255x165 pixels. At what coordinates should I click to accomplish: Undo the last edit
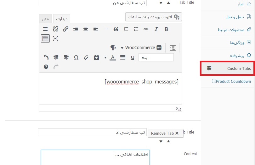click(x=46, y=57)
